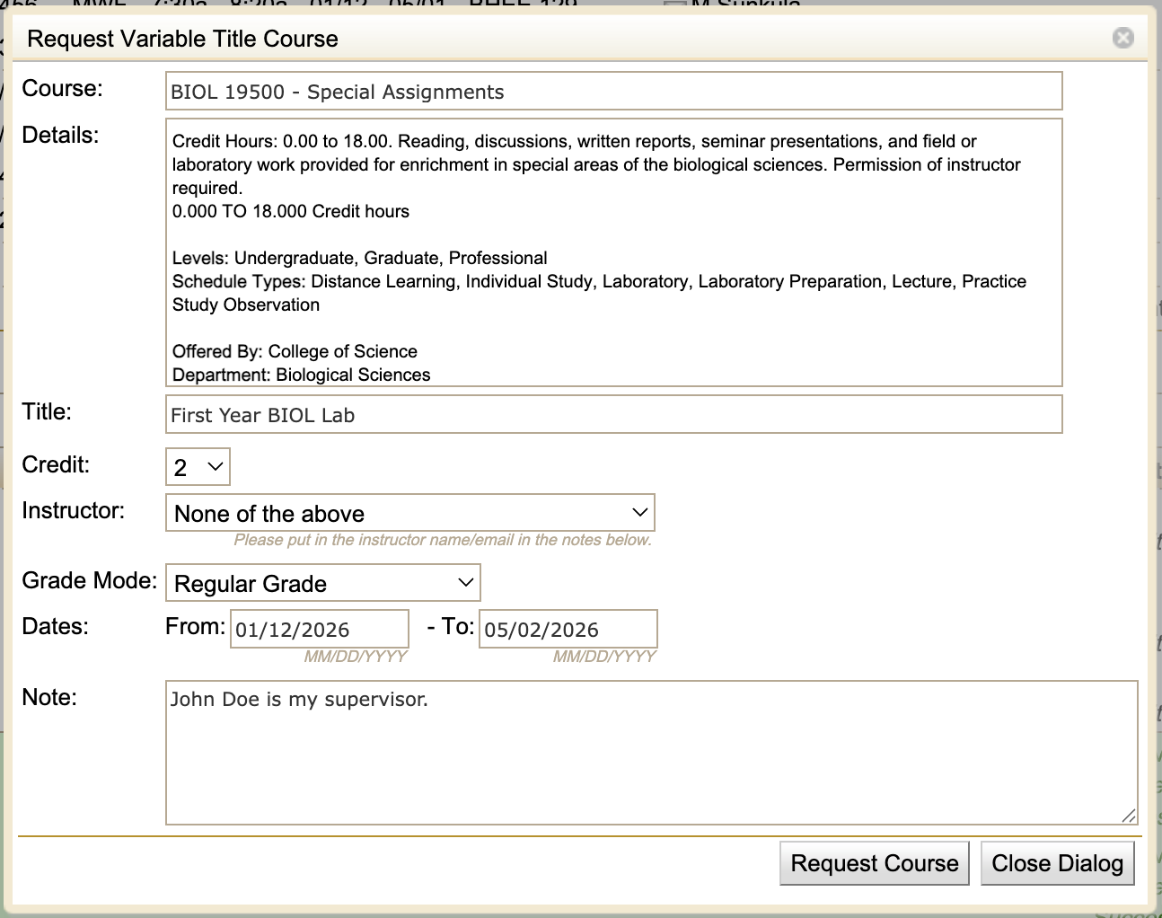Viewport: 1162px width, 918px height.
Task: Click the dialog title Request Variable Title Course
Action: coord(181,39)
